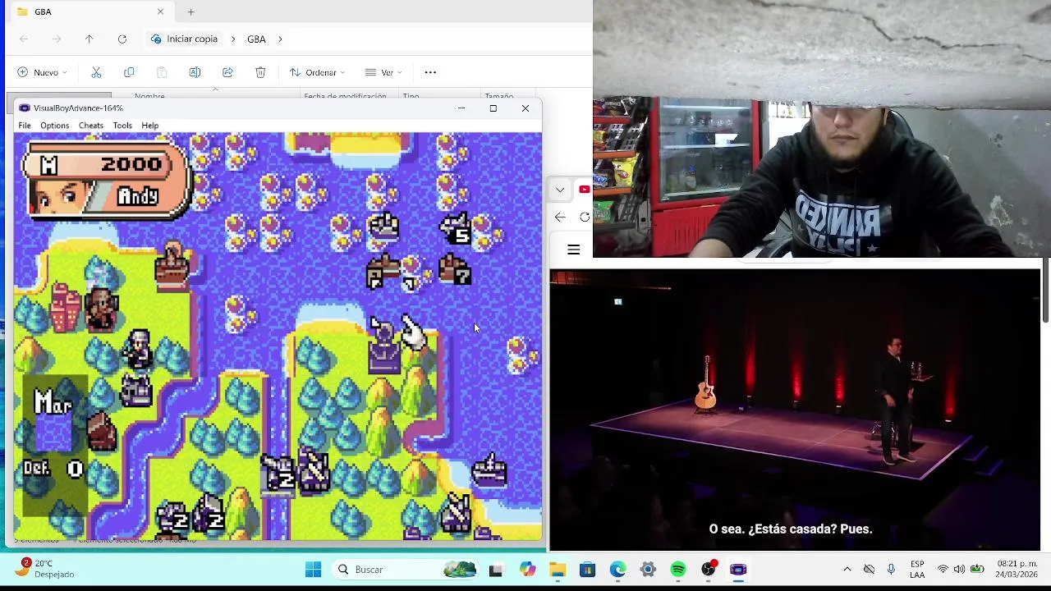Open VisualBoyAdvance Options menu
The height and width of the screenshot is (591, 1051).
(x=54, y=126)
